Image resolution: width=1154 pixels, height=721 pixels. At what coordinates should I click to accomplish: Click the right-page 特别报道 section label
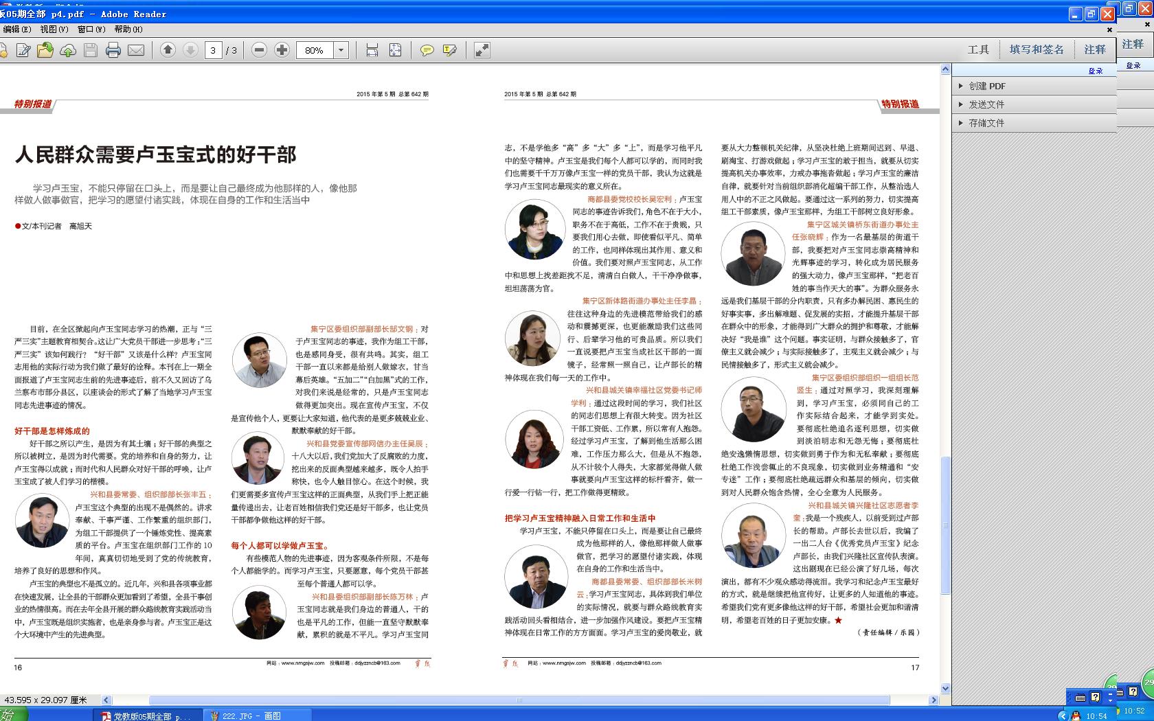click(900, 104)
